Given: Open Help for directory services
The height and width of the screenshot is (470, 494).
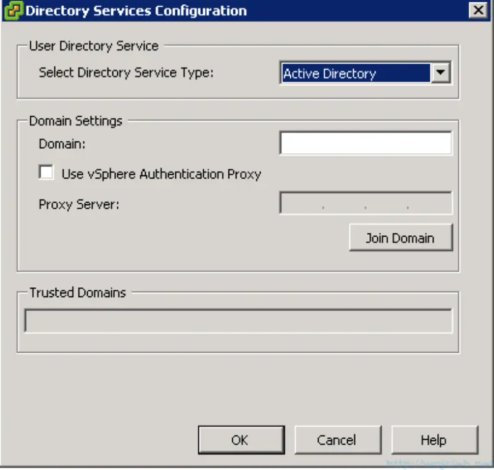Looking at the screenshot, I should 435,440.
